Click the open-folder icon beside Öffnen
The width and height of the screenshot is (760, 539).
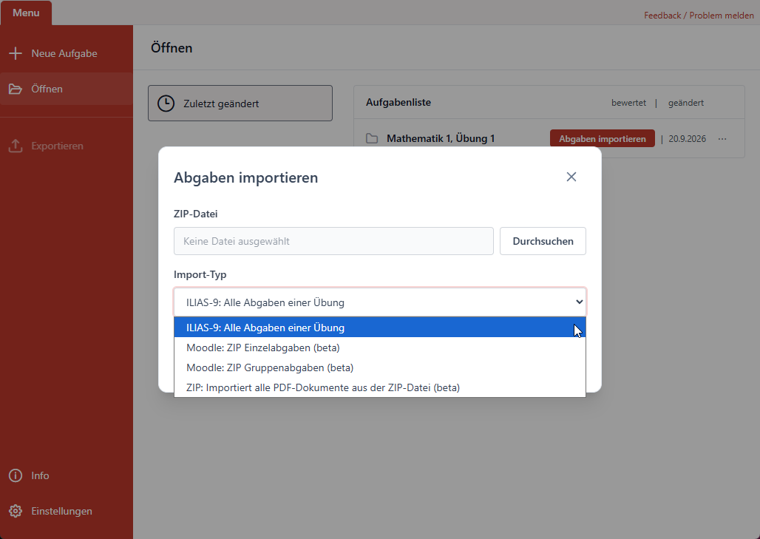16,89
